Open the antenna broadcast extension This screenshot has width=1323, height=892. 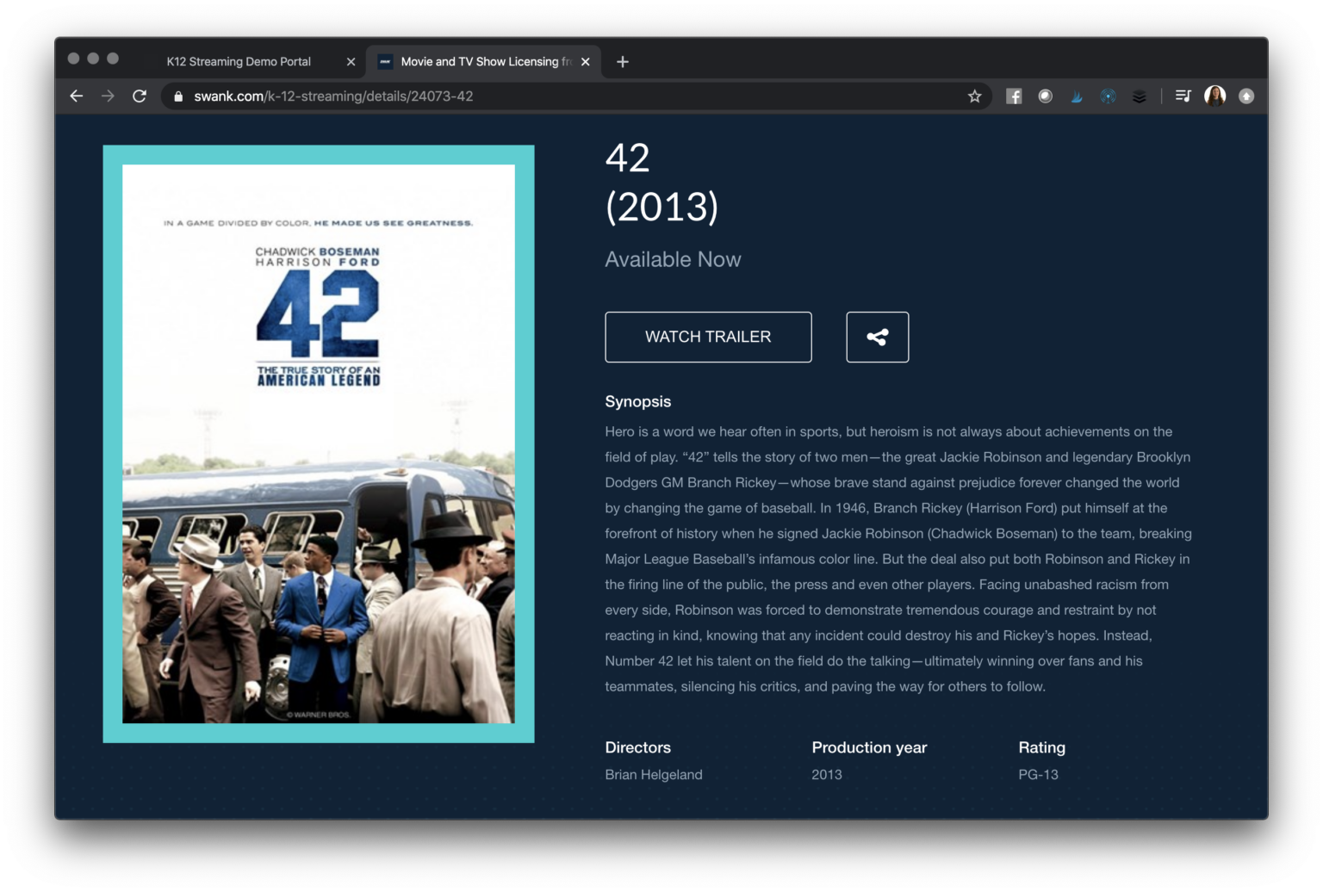pyautogui.click(x=1109, y=96)
